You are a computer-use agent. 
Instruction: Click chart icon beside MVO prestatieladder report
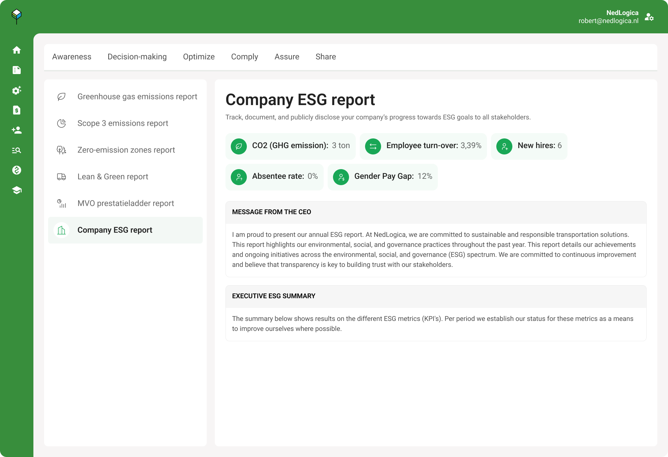[x=61, y=203]
